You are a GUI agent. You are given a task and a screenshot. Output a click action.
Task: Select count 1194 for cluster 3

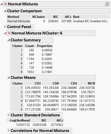(31, 59)
